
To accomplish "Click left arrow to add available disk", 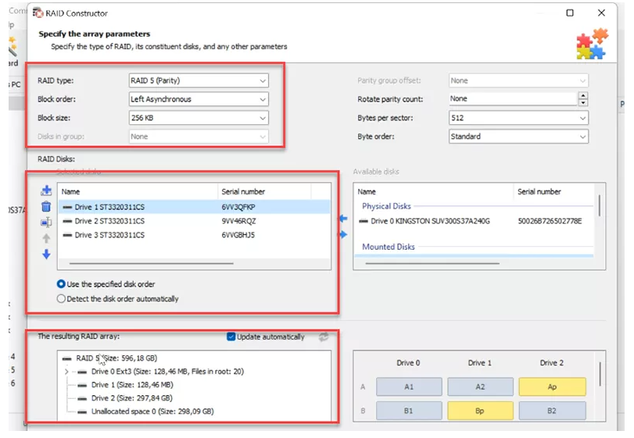I will pyautogui.click(x=343, y=219).
